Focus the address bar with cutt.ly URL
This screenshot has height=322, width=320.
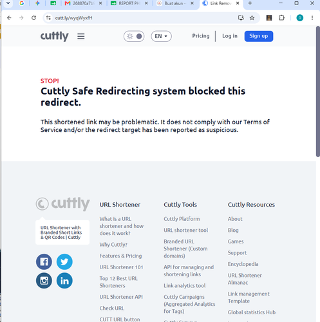pyautogui.click(x=142, y=18)
